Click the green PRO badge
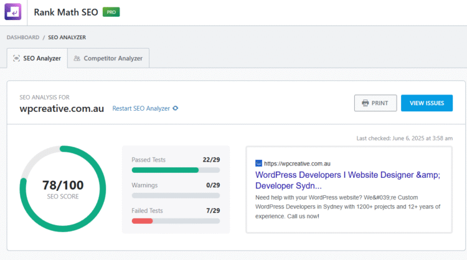This screenshot has width=467, height=260. pos(111,12)
